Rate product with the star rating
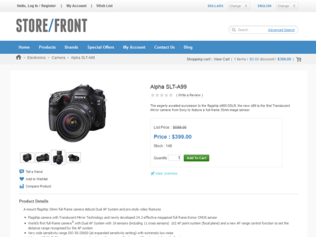 pos(162,95)
